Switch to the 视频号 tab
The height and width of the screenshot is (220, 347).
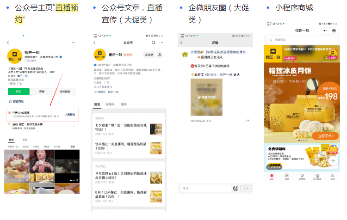coord(110,104)
